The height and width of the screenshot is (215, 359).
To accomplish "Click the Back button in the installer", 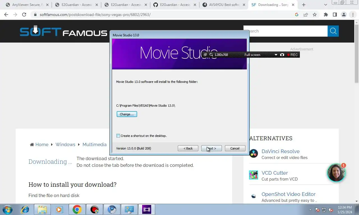I will pos(188,148).
